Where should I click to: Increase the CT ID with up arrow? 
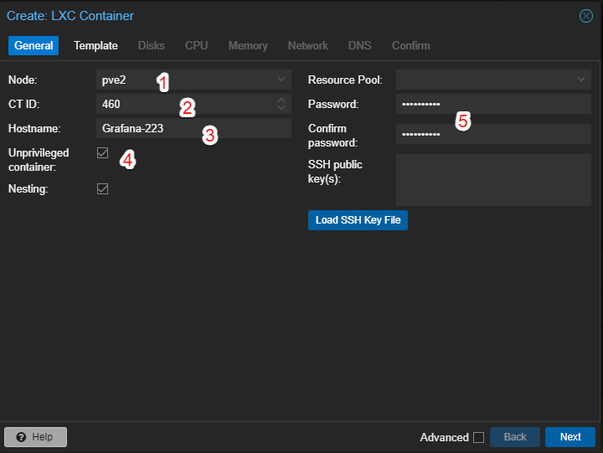pyautogui.click(x=281, y=100)
